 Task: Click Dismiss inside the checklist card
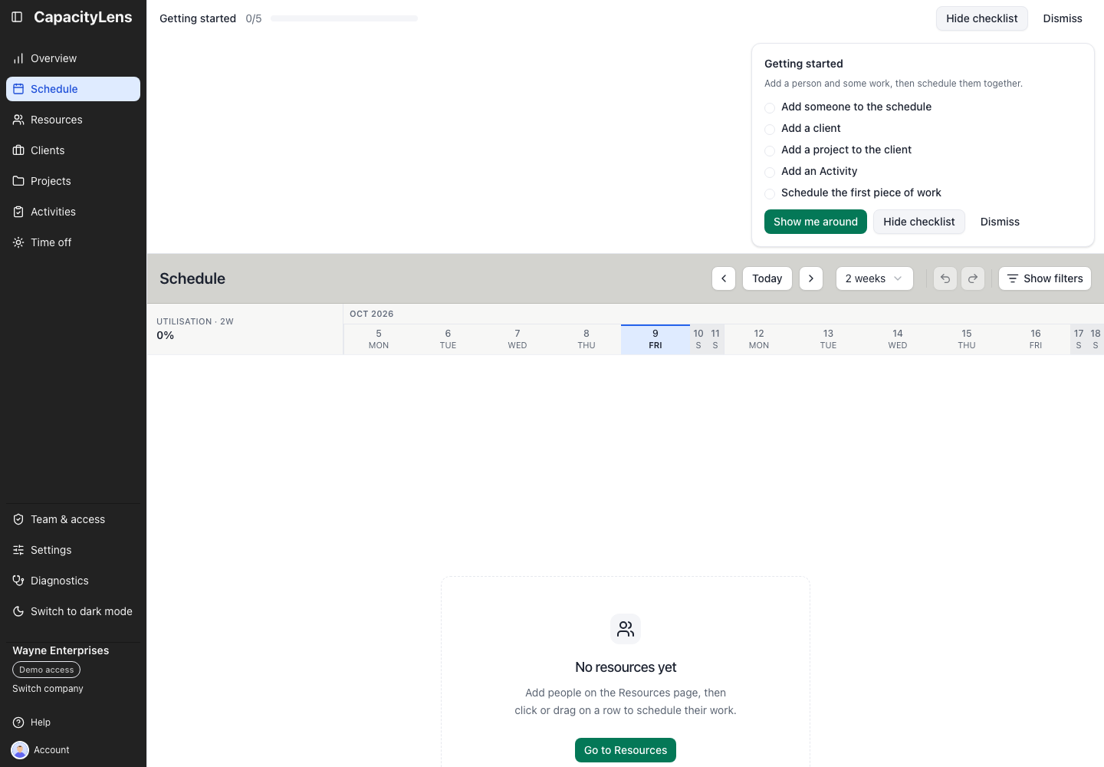(x=1001, y=222)
